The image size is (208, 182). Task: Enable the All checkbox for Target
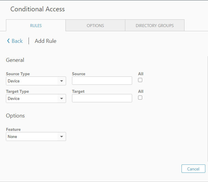click(140, 98)
